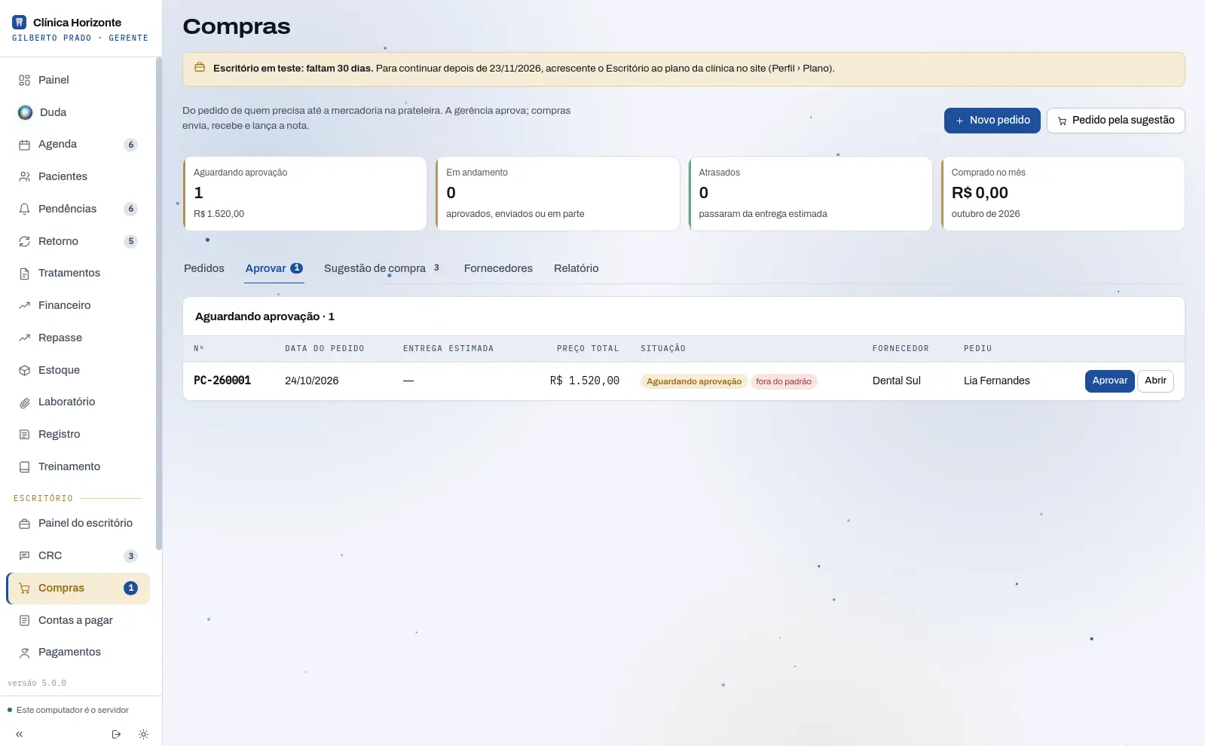
Task: Click Pedido pela sugestão button
Action: (1116, 121)
